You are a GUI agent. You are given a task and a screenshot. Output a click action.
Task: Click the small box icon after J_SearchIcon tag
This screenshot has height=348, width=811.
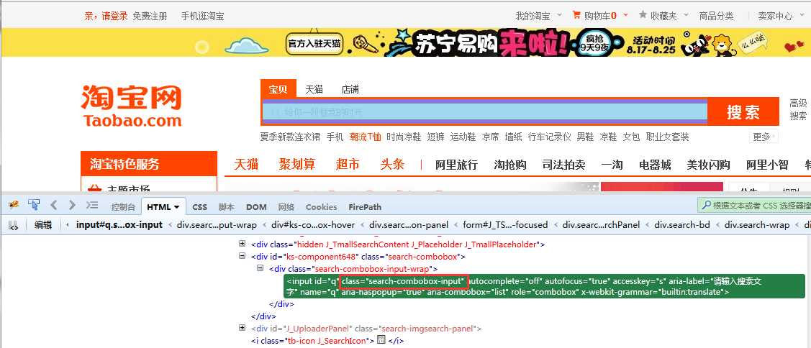381,339
